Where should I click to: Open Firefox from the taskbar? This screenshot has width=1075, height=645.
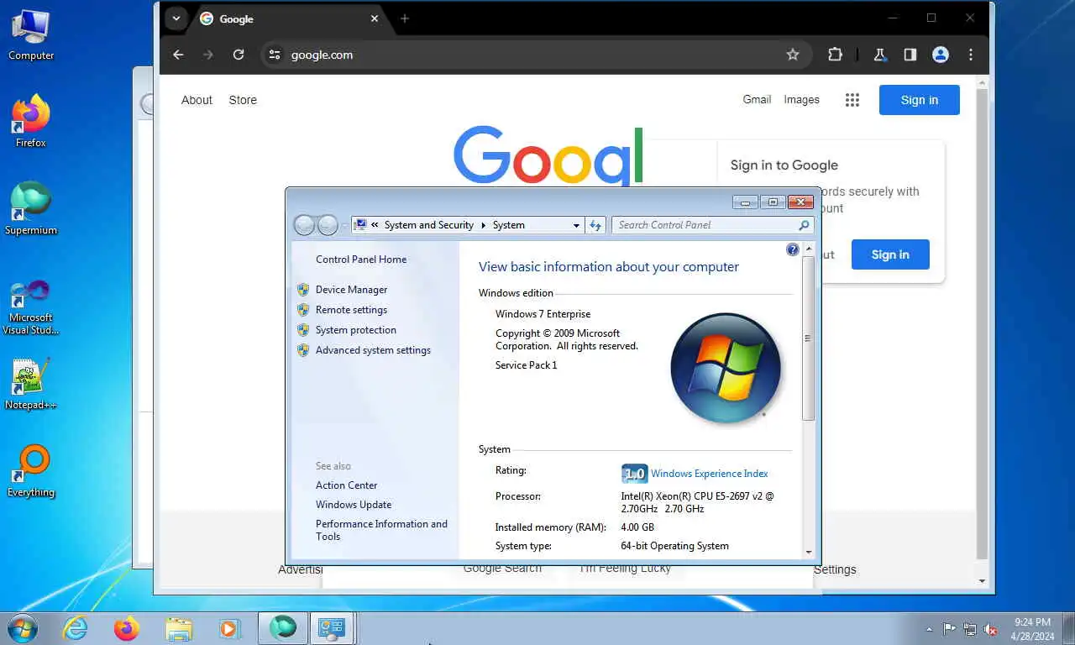click(x=127, y=628)
